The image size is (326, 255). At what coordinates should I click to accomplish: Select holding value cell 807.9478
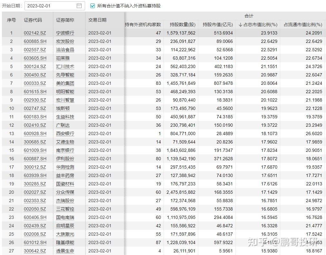coord(223,83)
